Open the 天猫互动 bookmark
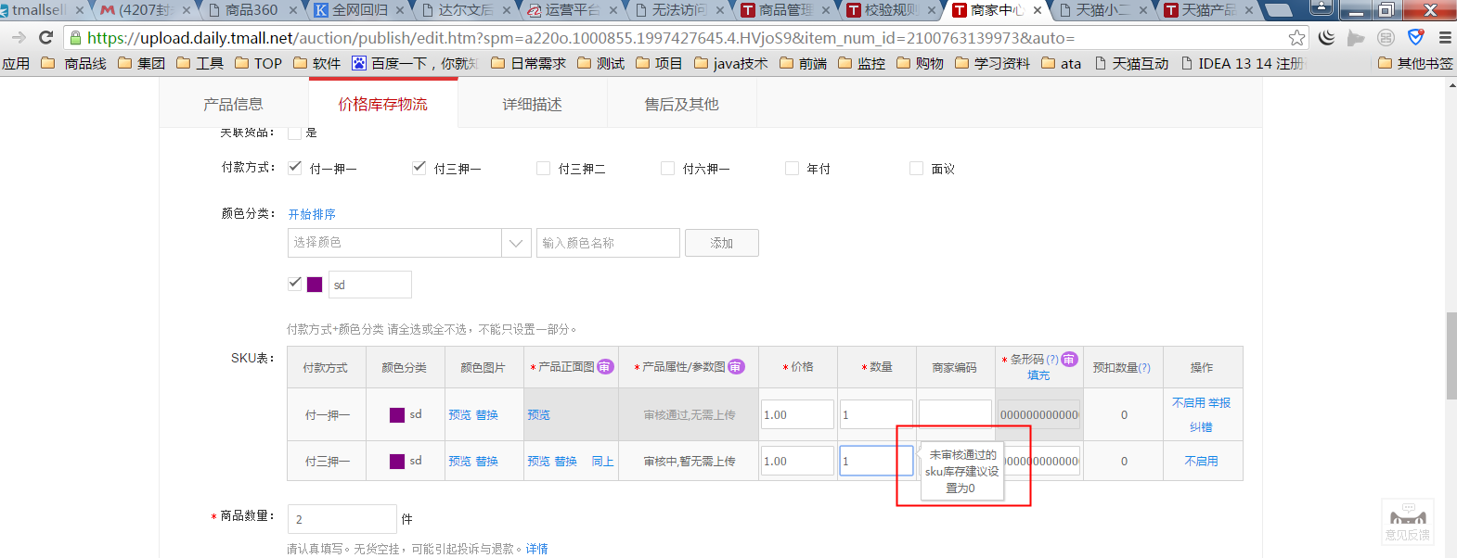The width and height of the screenshot is (1457, 558). (x=1131, y=63)
